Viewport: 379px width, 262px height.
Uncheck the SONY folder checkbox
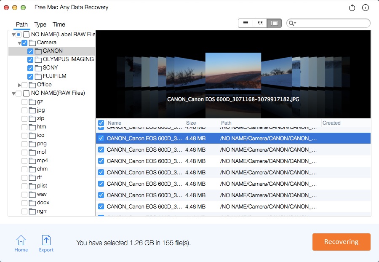[x=30, y=68]
